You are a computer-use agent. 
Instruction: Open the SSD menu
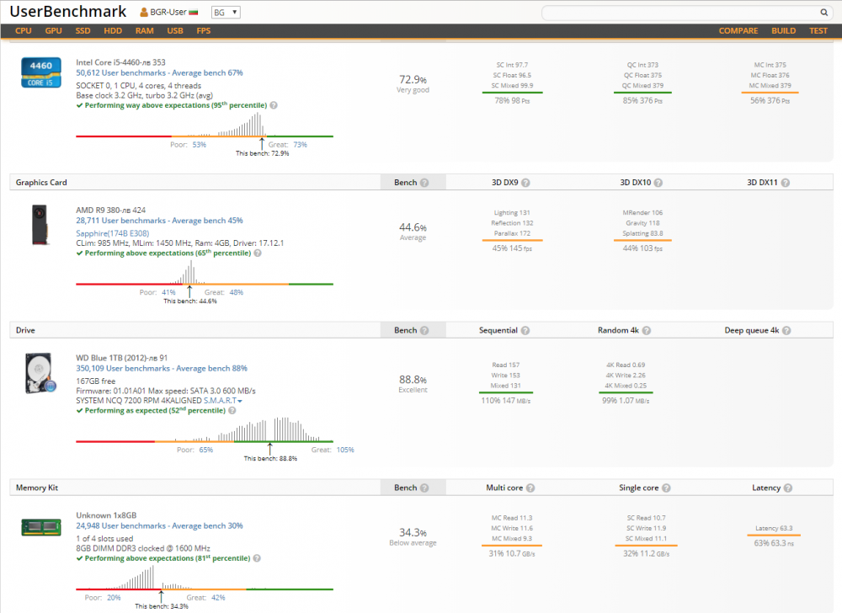(x=83, y=30)
